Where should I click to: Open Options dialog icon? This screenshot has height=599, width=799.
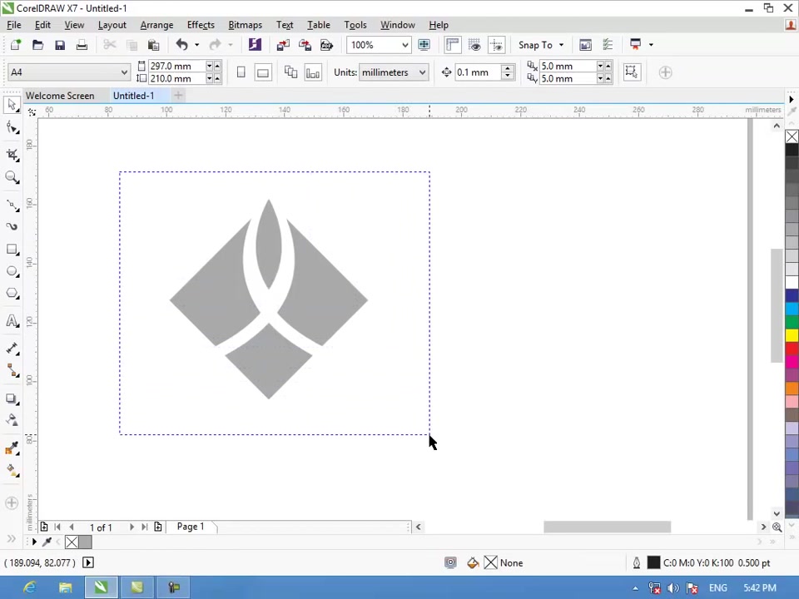[x=608, y=45]
